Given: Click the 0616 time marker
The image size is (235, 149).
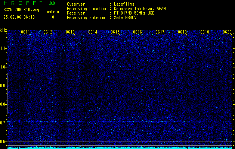Looking at the screenshot, I should [x=137, y=32].
